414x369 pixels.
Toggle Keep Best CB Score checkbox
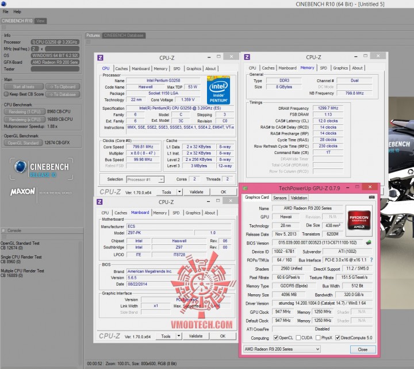point(6,94)
